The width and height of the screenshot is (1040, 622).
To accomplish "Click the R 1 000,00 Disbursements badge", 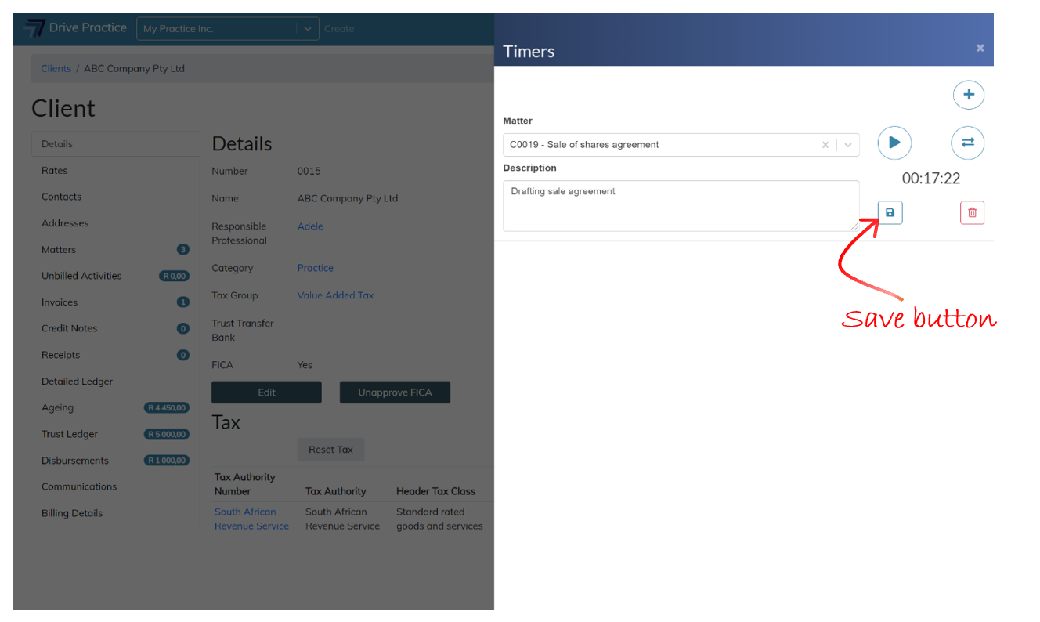I will click(166, 461).
